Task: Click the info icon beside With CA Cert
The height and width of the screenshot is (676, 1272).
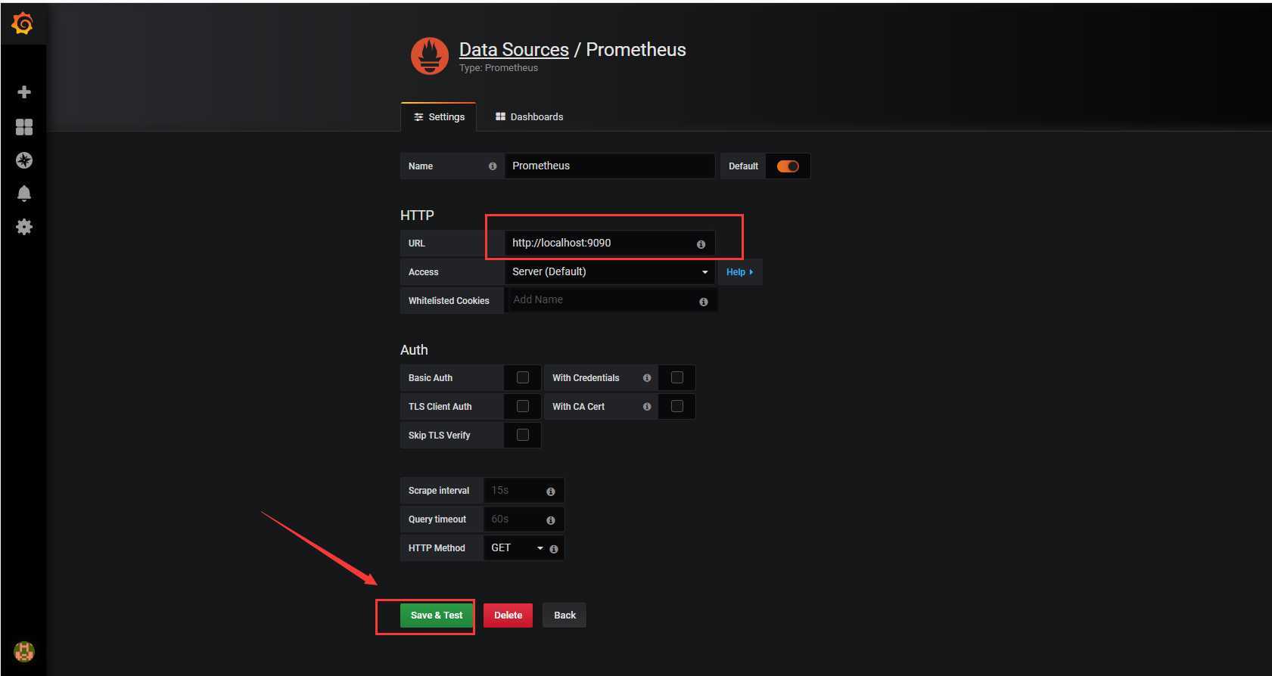Action: 647,407
